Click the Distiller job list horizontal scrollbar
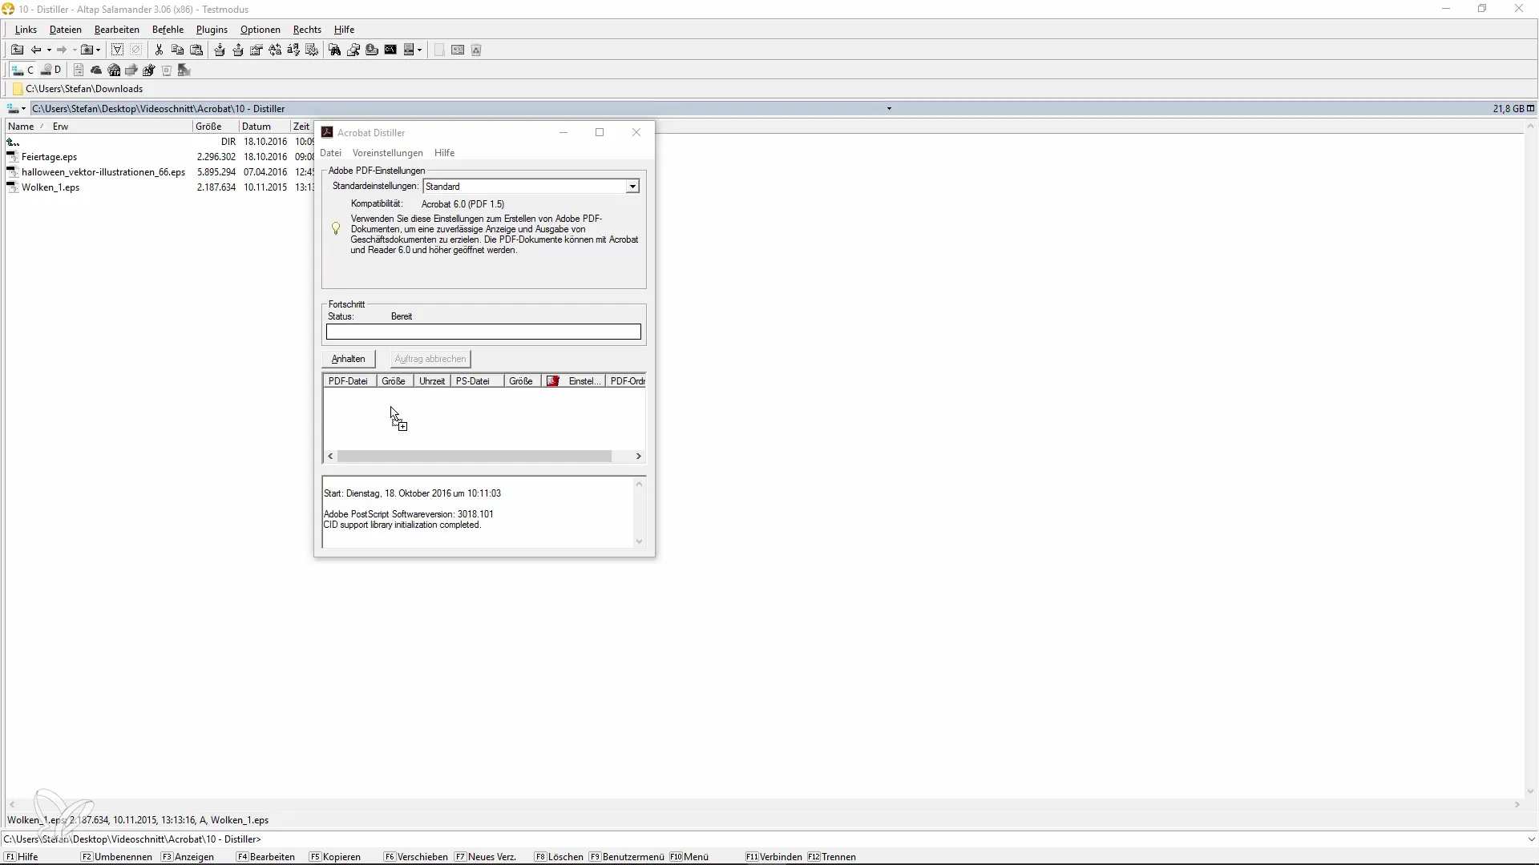This screenshot has width=1539, height=865. (x=484, y=457)
